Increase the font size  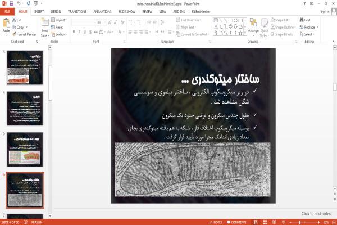point(110,22)
